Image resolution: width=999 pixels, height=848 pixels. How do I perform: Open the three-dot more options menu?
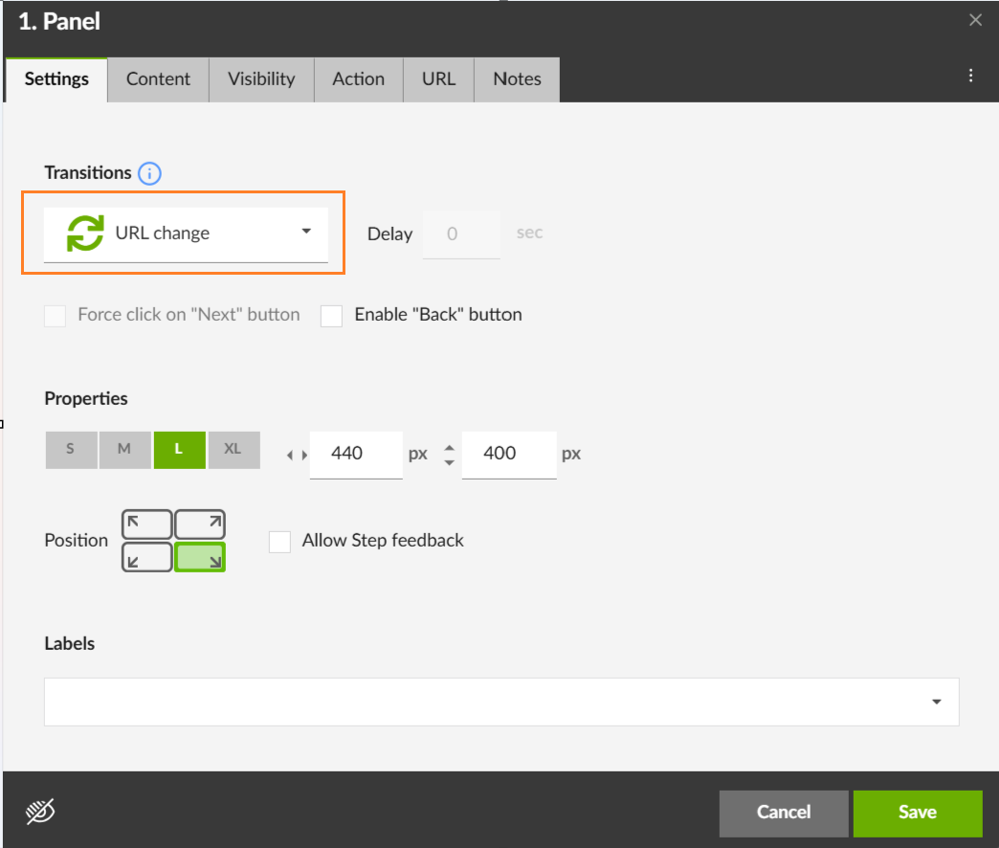coord(970,76)
